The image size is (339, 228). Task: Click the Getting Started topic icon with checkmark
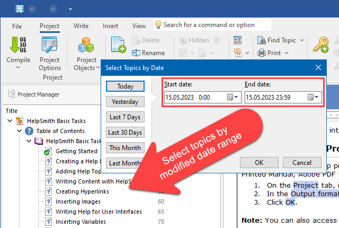coord(48,152)
